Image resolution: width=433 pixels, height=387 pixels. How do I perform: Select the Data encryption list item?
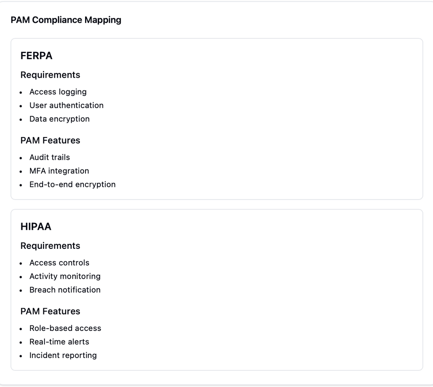(x=60, y=119)
